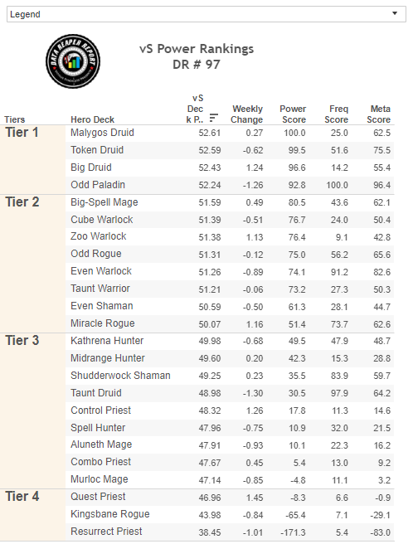Click the Even Warlock deck entry

101,271
